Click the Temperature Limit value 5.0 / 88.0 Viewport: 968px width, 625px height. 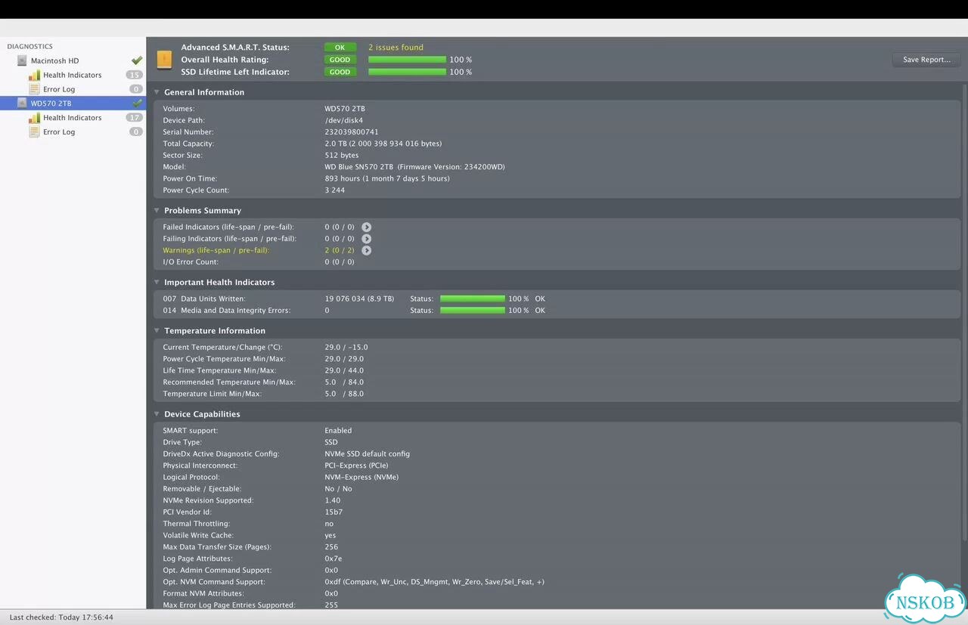(x=344, y=394)
